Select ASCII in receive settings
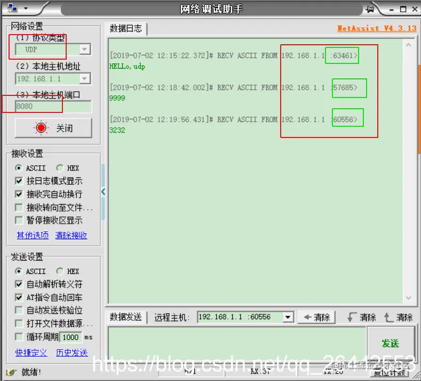The height and width of the screenshot is (381, 421). pos(30,168)
